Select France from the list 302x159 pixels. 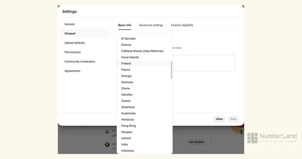[x=144, y=70]
